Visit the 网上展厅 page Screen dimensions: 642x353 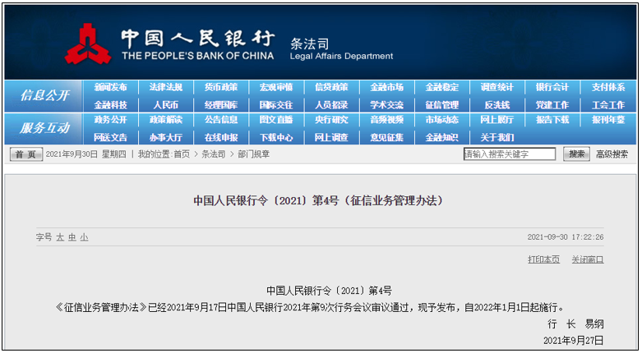point(497,120)
